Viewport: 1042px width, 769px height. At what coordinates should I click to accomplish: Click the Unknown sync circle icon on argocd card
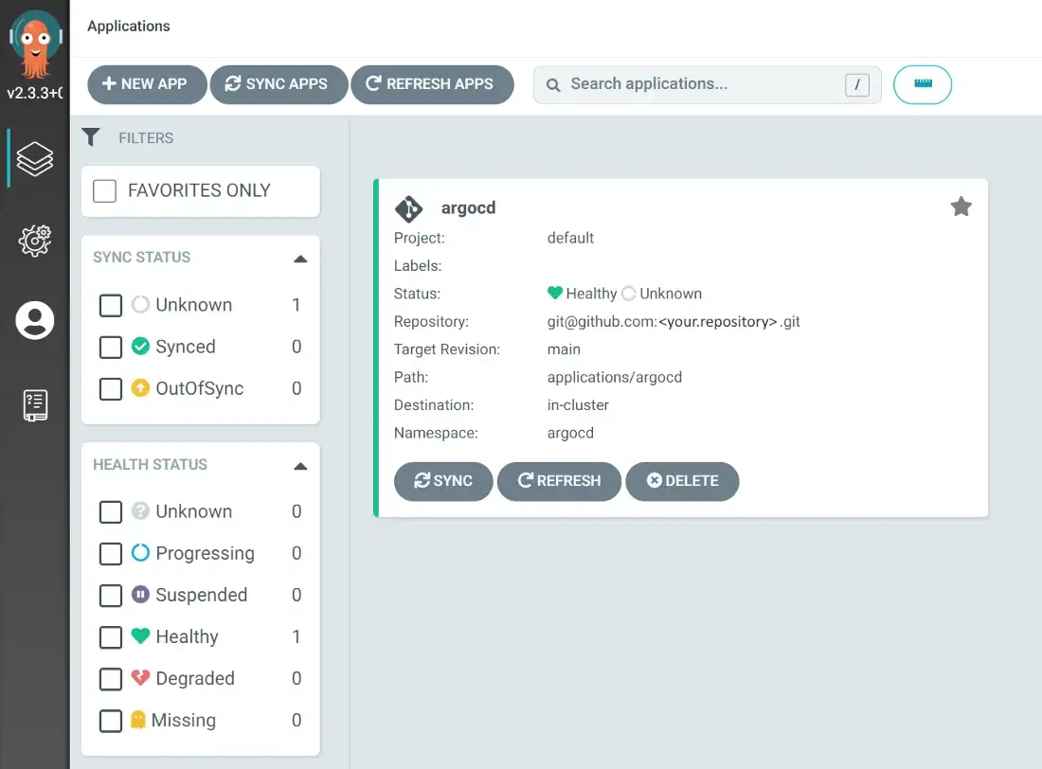point(629,294)
